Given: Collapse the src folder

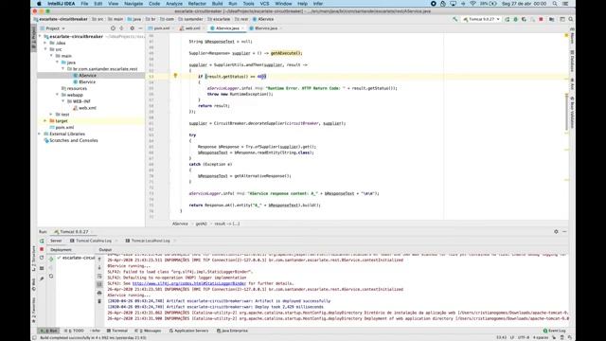Looking at the screenshot, I should [45, 49].
